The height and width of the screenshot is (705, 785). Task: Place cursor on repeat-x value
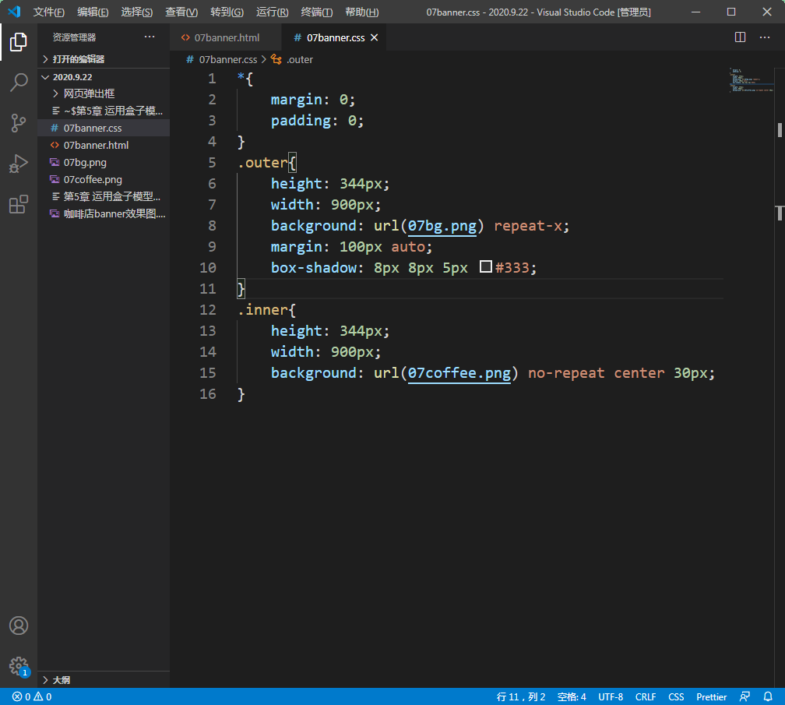pyautogui.click(x=528, y=226)
